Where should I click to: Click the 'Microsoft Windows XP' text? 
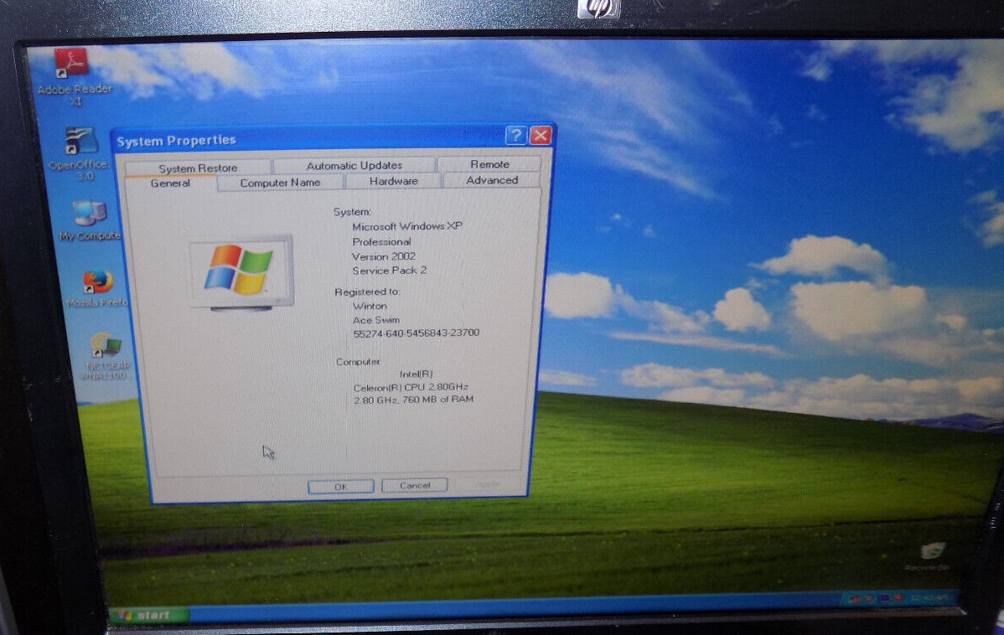pyautogui.click(x=407, y=226)
